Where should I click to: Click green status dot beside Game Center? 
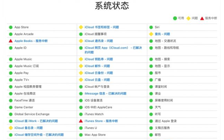(11, 107)
